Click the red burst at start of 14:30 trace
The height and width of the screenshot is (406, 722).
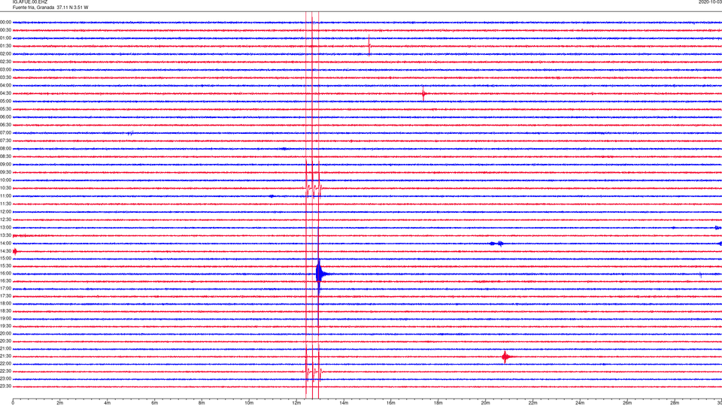(x=15, y=251)
